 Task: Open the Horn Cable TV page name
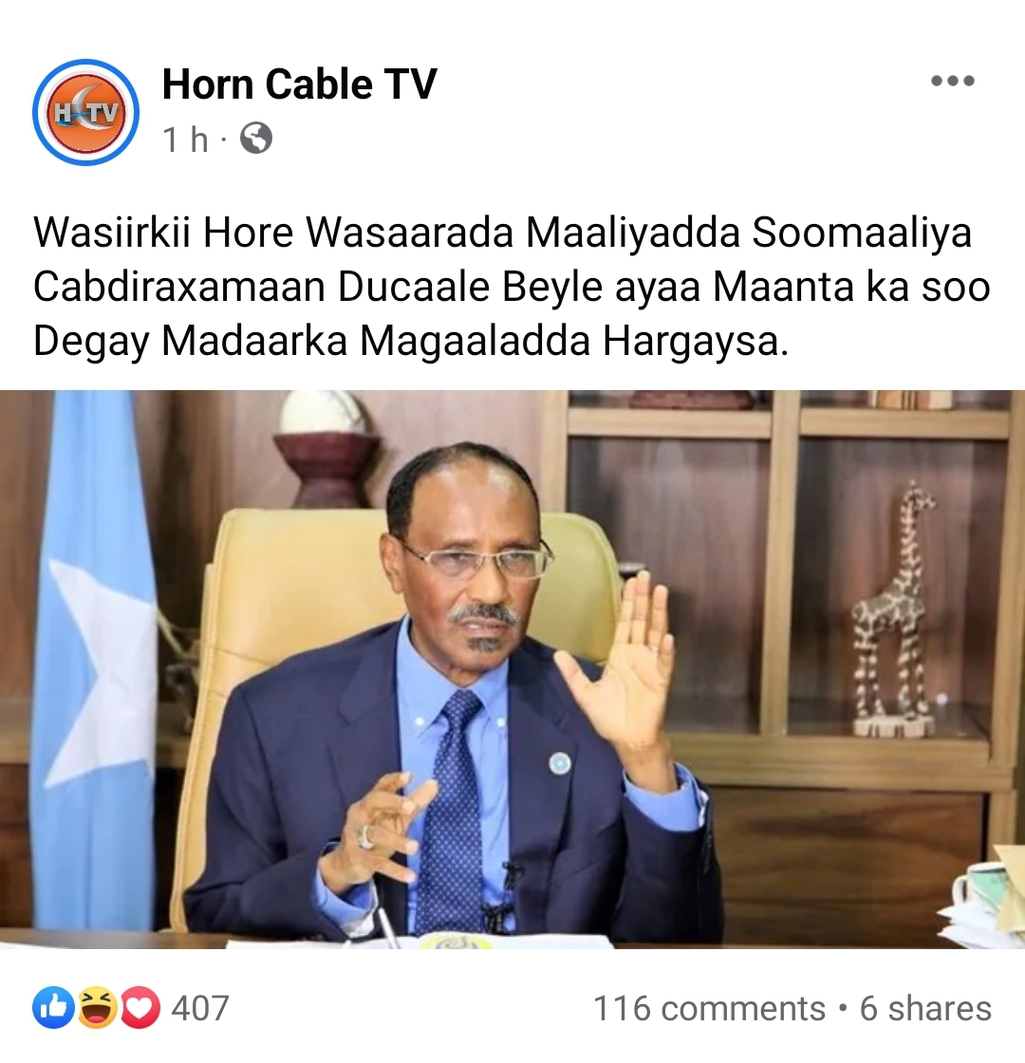299,84
